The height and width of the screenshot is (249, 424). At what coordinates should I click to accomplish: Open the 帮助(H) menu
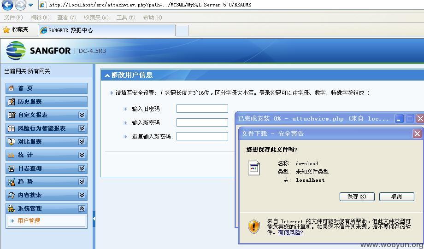click(x=152, y=17)
